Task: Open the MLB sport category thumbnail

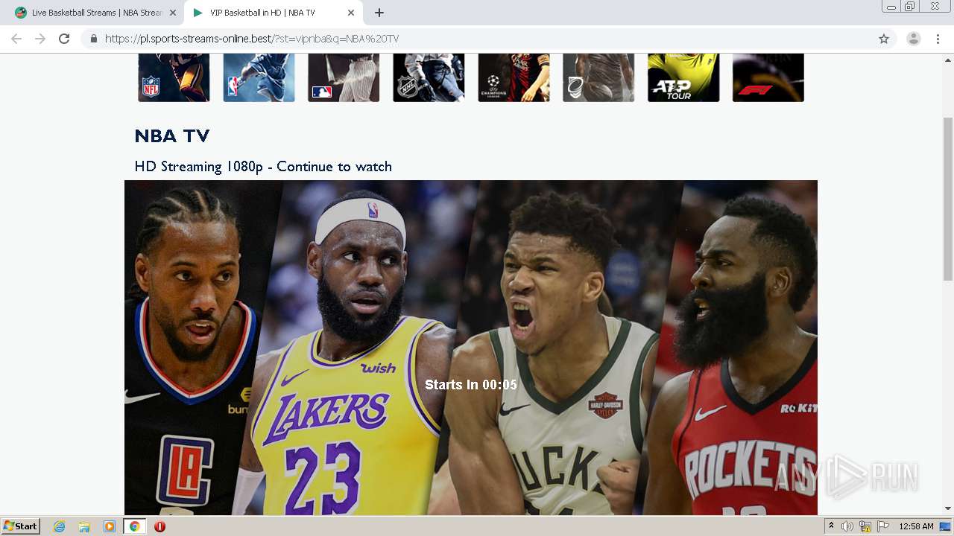Action: point(344,77)
